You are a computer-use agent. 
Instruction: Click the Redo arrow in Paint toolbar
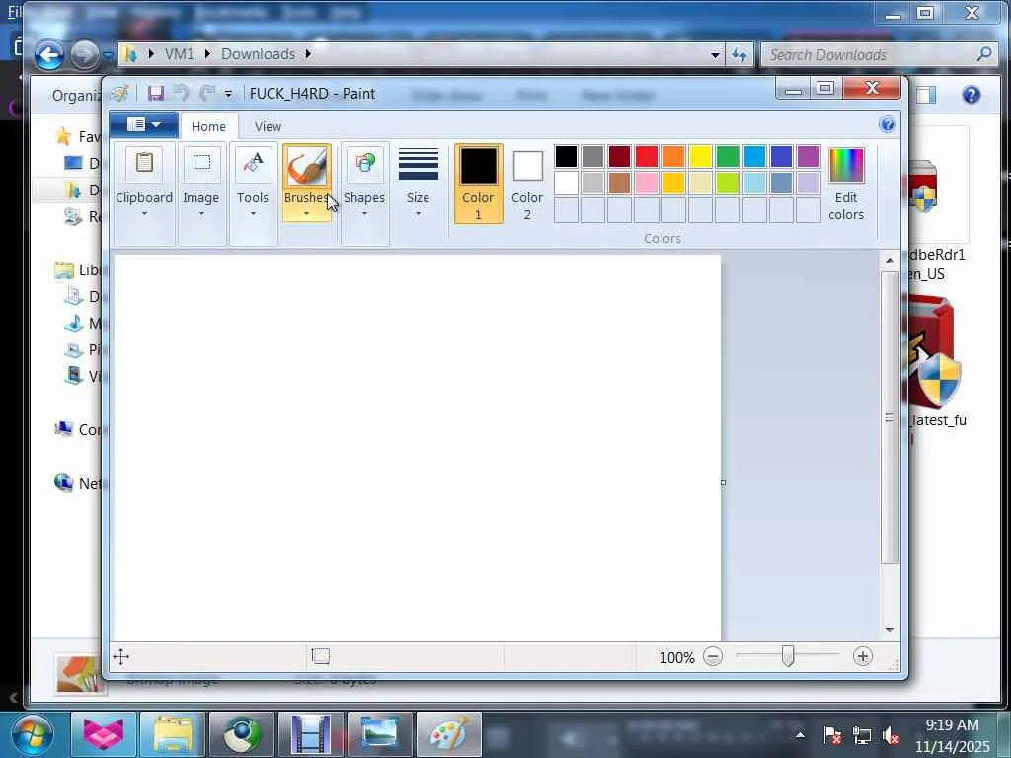tap(207, 94)
